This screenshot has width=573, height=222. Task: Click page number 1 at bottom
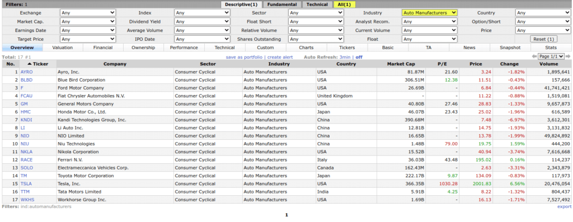[x=286, y=215]
